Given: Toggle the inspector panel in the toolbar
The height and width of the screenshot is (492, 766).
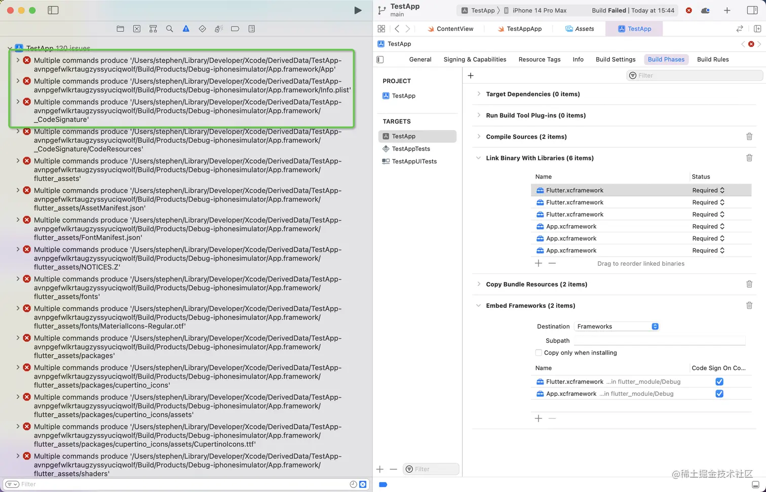Looking at the screenshot, I should (752, 10).
